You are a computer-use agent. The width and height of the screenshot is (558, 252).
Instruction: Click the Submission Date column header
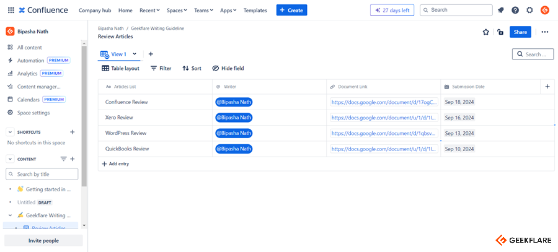click(x=490, y=86)
